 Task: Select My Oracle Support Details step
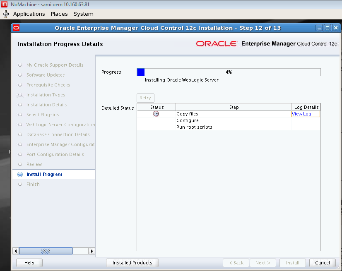point(55,65)
